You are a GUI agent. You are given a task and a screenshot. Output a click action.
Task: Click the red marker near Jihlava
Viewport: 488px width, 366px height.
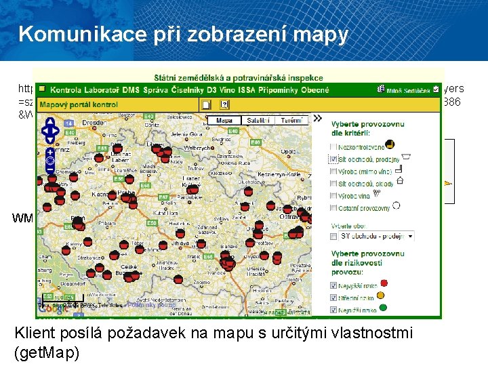tap(180, 233)
